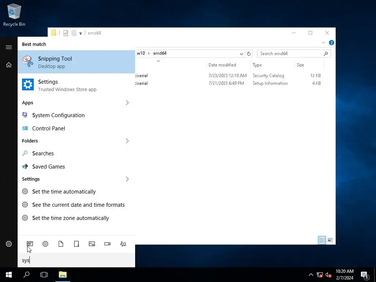Open the Recycle Bin on the desktop
The width and height of the screenshot is (376, 282).
[14, 15]
